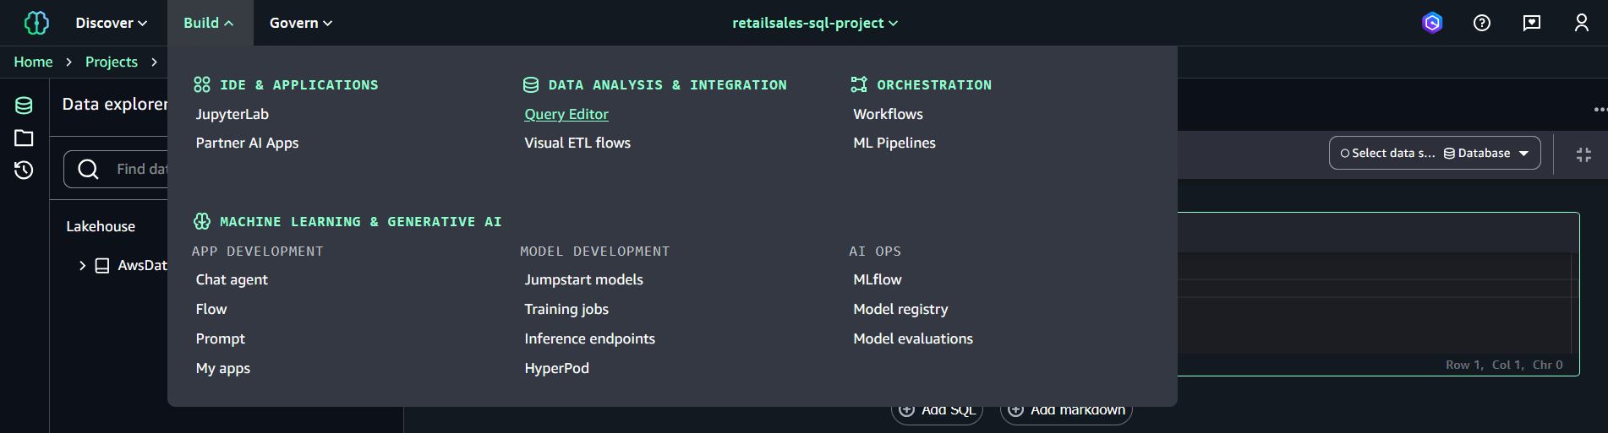
Task: Click the SageMaker Unified Studio logo icon
Action: tap(36, 23)
